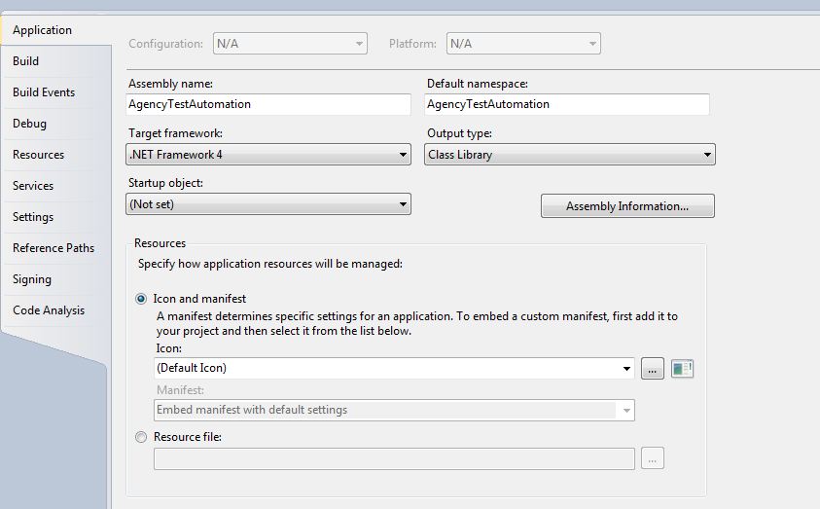The image size is (820, 509).
Task: Open the Settings tab
Action: (x=33, y=217)
